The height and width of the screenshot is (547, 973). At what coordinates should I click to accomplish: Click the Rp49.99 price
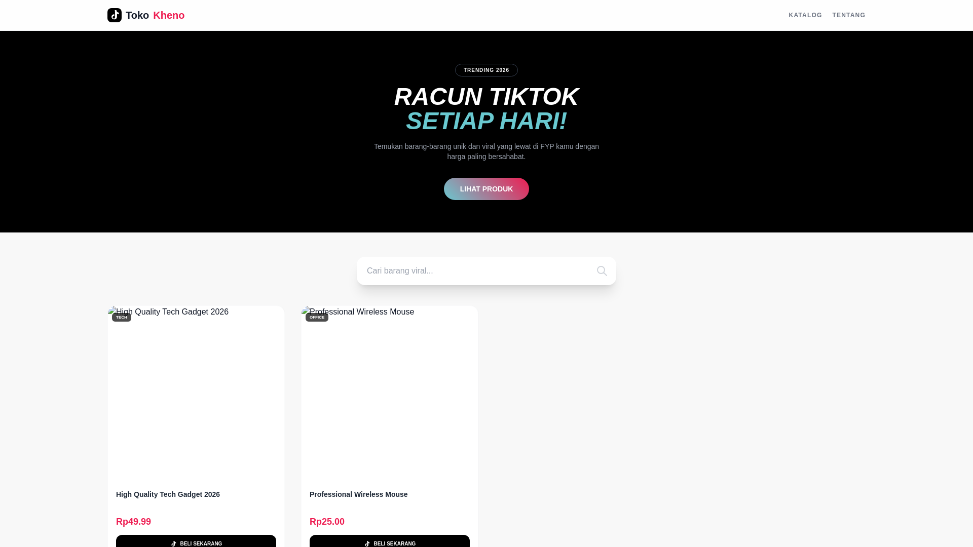pyautogui.click(x=133, y=522)
